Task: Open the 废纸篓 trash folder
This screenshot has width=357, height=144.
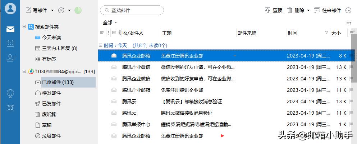Action: pyautogui.click(x=46, y=114)
